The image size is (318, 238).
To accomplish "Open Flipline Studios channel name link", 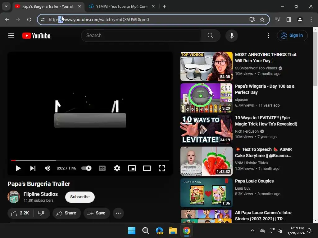I will (41, 194).
